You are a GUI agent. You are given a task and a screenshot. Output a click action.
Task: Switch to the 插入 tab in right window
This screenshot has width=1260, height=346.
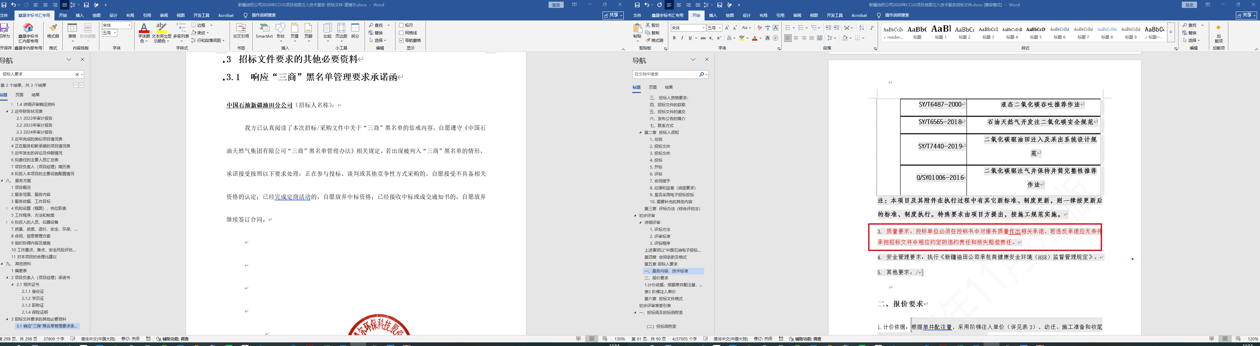point(713,15)
